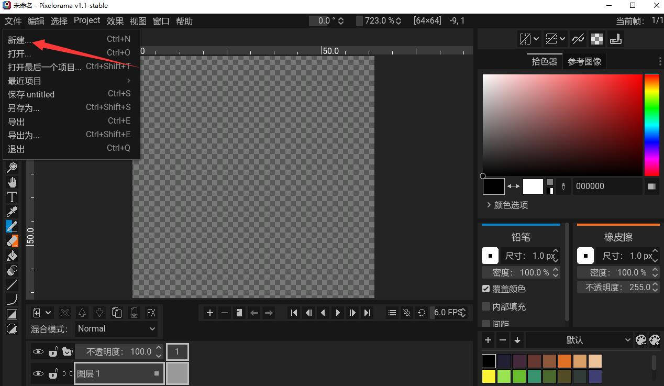Select the Eraser tool in the toolbox

tap(12, 241)
